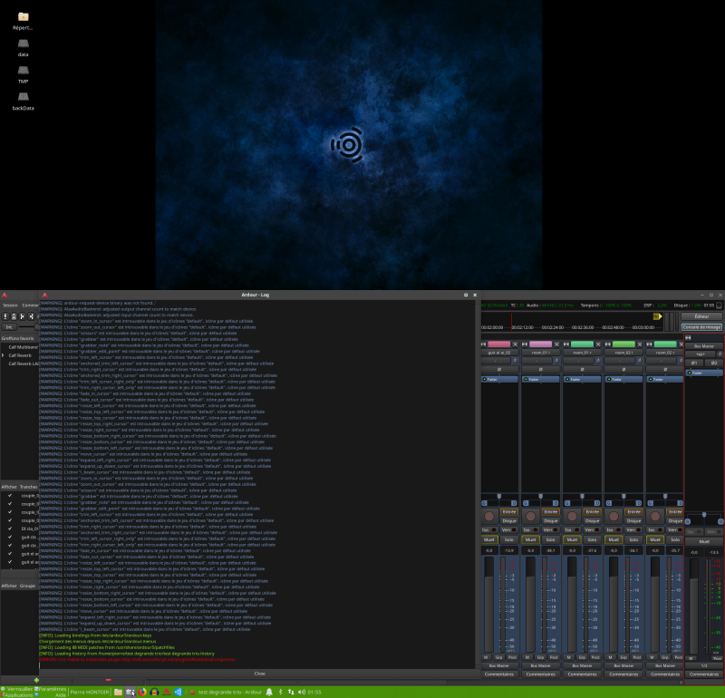
Task: Unmute the guit el ac_02 track
Action: tap(489, 539)
